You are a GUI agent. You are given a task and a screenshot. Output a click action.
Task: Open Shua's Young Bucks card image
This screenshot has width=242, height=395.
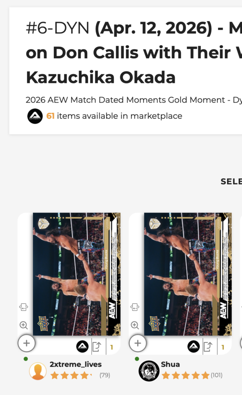tap(188, 274)
